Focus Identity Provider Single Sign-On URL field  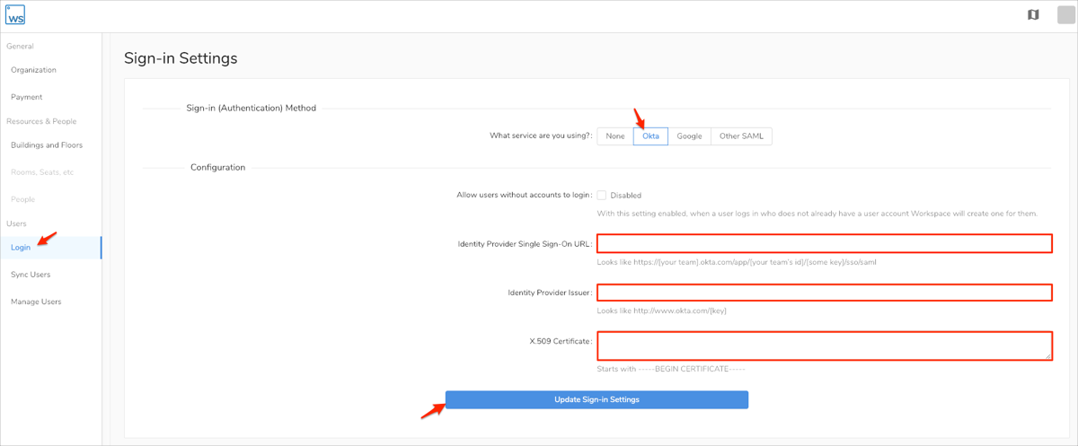click(x=824, y=243)
